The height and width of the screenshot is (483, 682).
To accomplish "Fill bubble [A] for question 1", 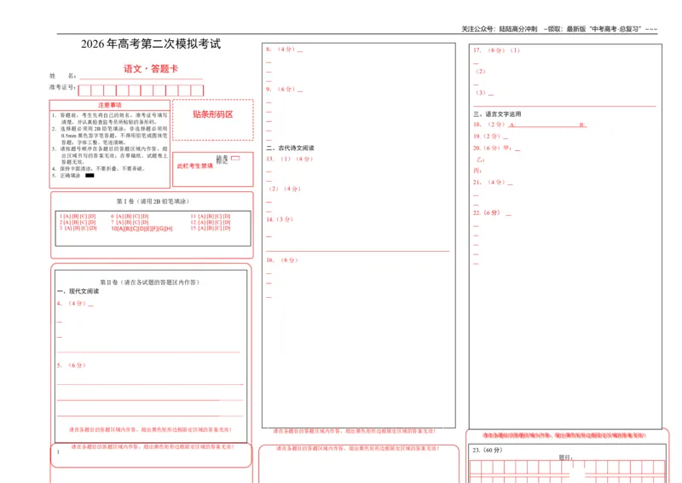I will (67, 217).
